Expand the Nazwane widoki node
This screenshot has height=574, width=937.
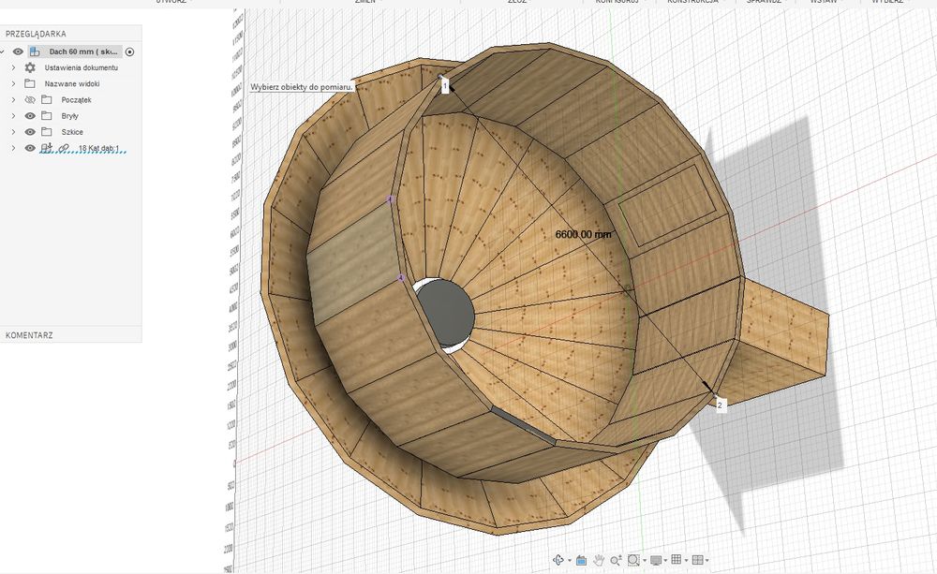13,83
